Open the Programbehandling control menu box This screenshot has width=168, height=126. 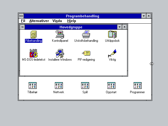[x=21, y=16]
